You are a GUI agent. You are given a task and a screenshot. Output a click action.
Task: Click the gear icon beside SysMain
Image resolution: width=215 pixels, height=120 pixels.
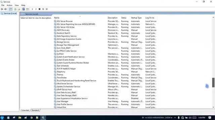pos(55,54)
